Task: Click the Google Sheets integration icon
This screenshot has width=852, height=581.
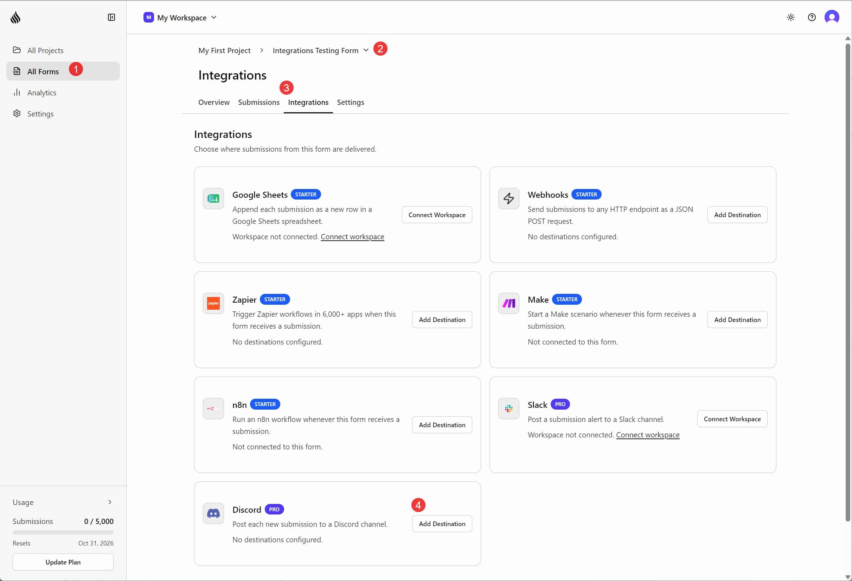Action: (213, 198)
